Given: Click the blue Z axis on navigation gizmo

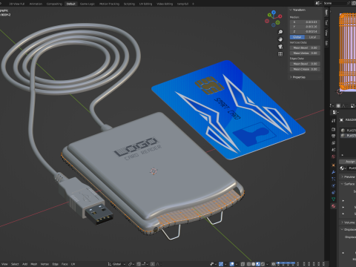Looking at the screenshot, I should click(x=274, y=12).
